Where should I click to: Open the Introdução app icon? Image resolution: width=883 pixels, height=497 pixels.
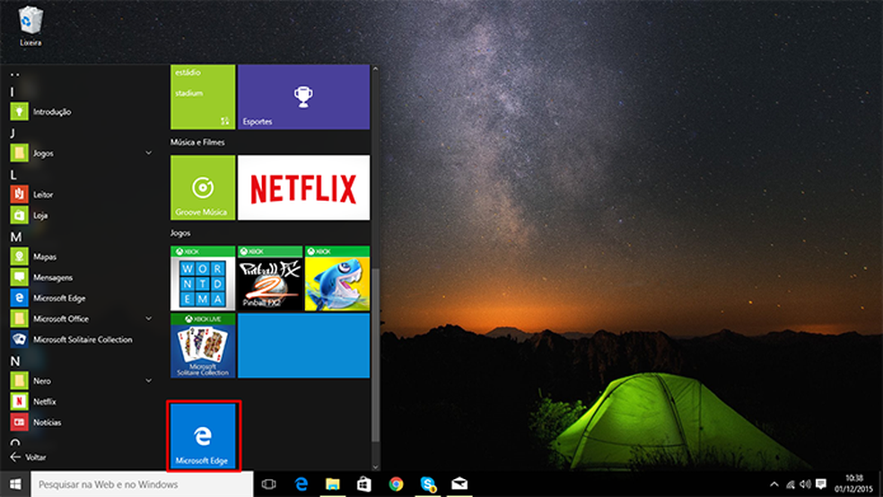coord(19,111)
